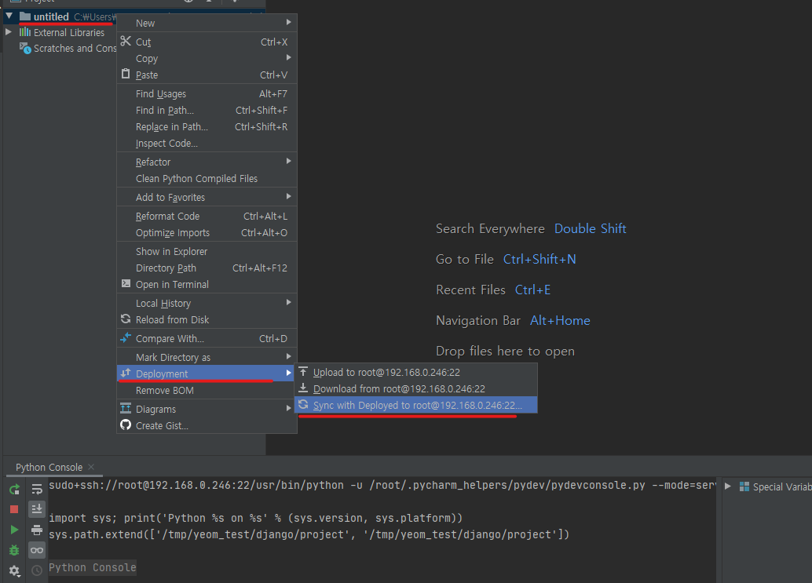Expand the Special Variables panel
The image size is (812, 583).
[727, 486]
